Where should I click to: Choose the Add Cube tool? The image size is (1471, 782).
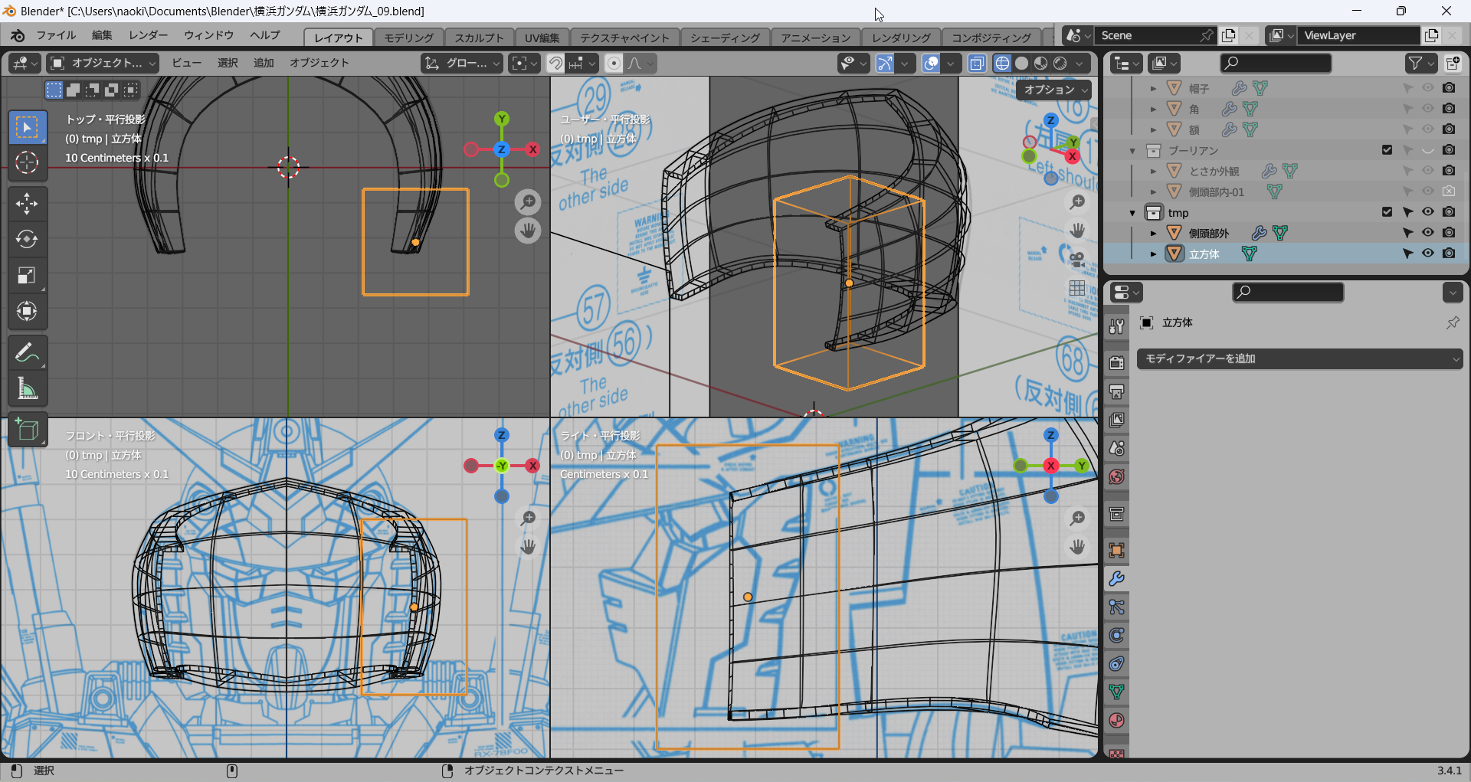tap(27, 430)
